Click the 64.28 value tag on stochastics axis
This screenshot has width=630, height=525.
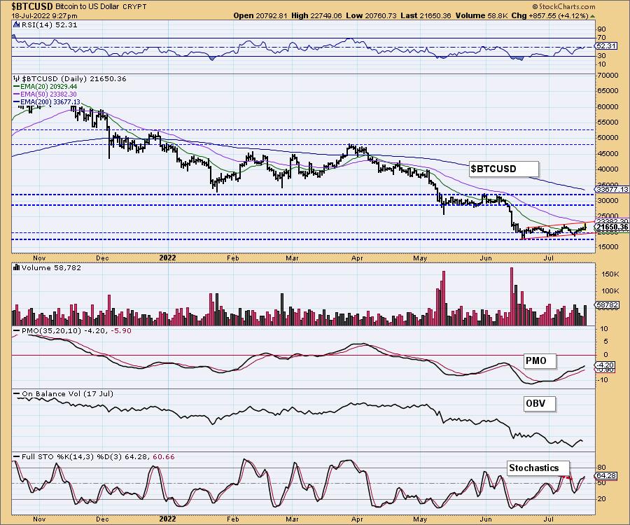click(x=606, y=475)
